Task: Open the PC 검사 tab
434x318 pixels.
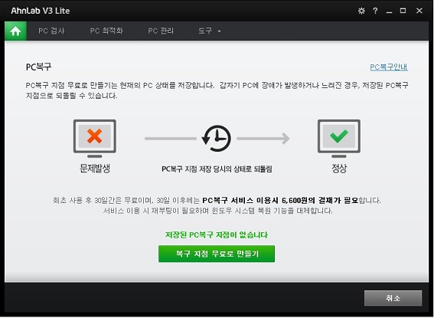Action: point(51,31)
